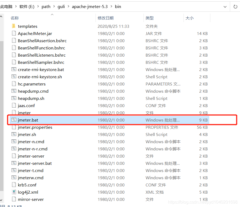This screenshot has width=240, height=207.
Task: Expand the chevron after 此电脑 in path
Action: (x=16, y=6)
